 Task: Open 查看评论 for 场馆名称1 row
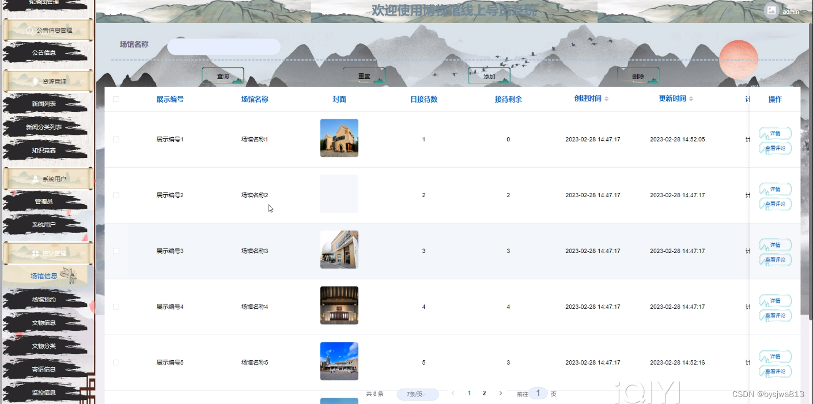coord(775,148)
